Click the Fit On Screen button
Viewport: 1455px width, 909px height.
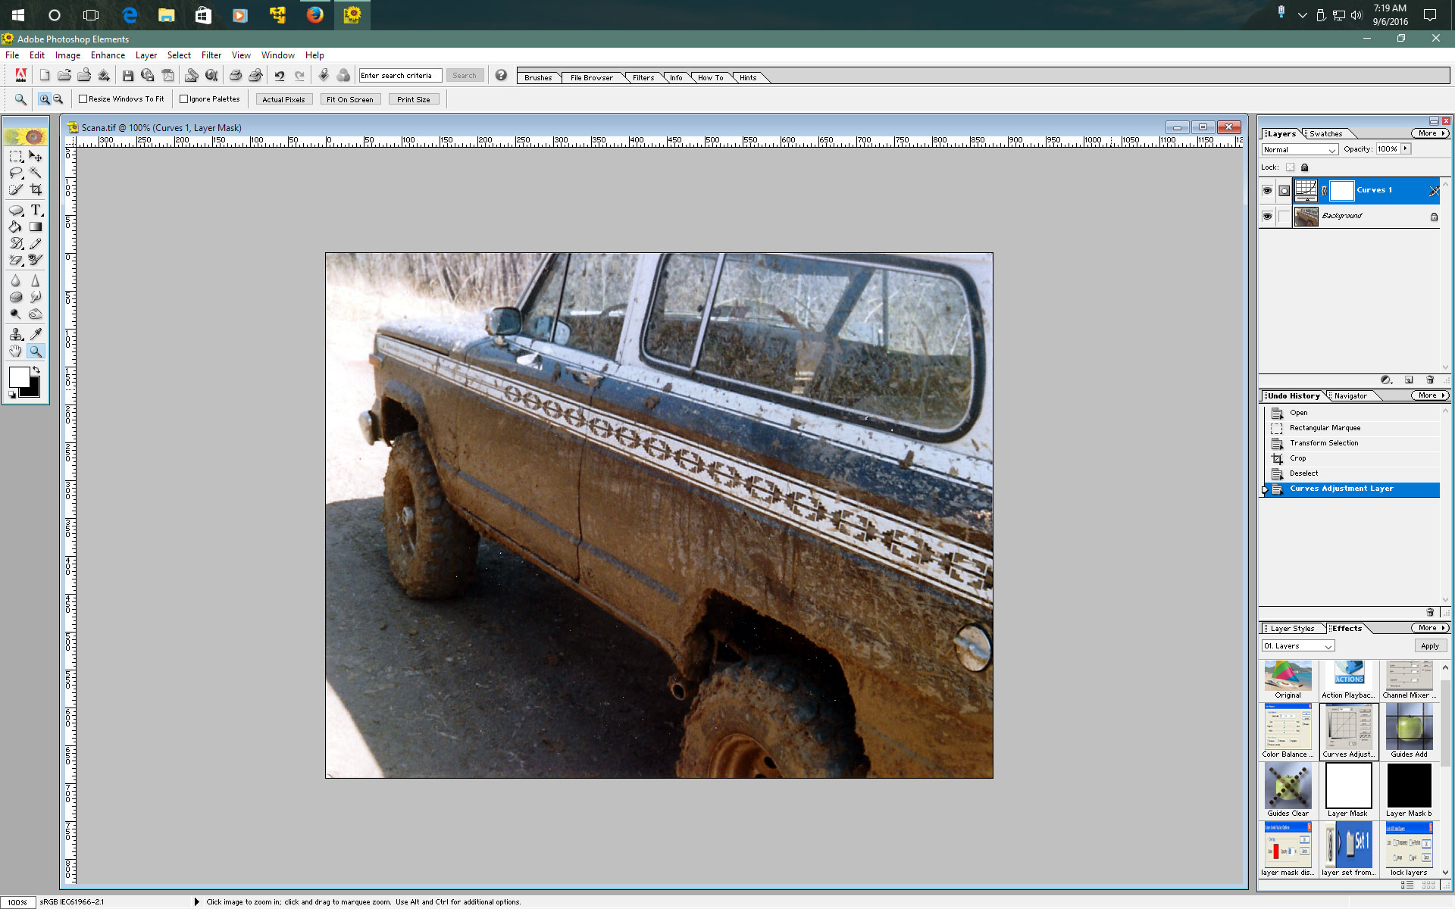(x=349, y=98)
